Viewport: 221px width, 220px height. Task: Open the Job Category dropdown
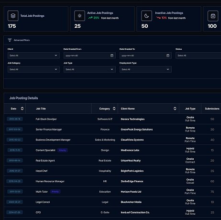click(x=33, y=69)
